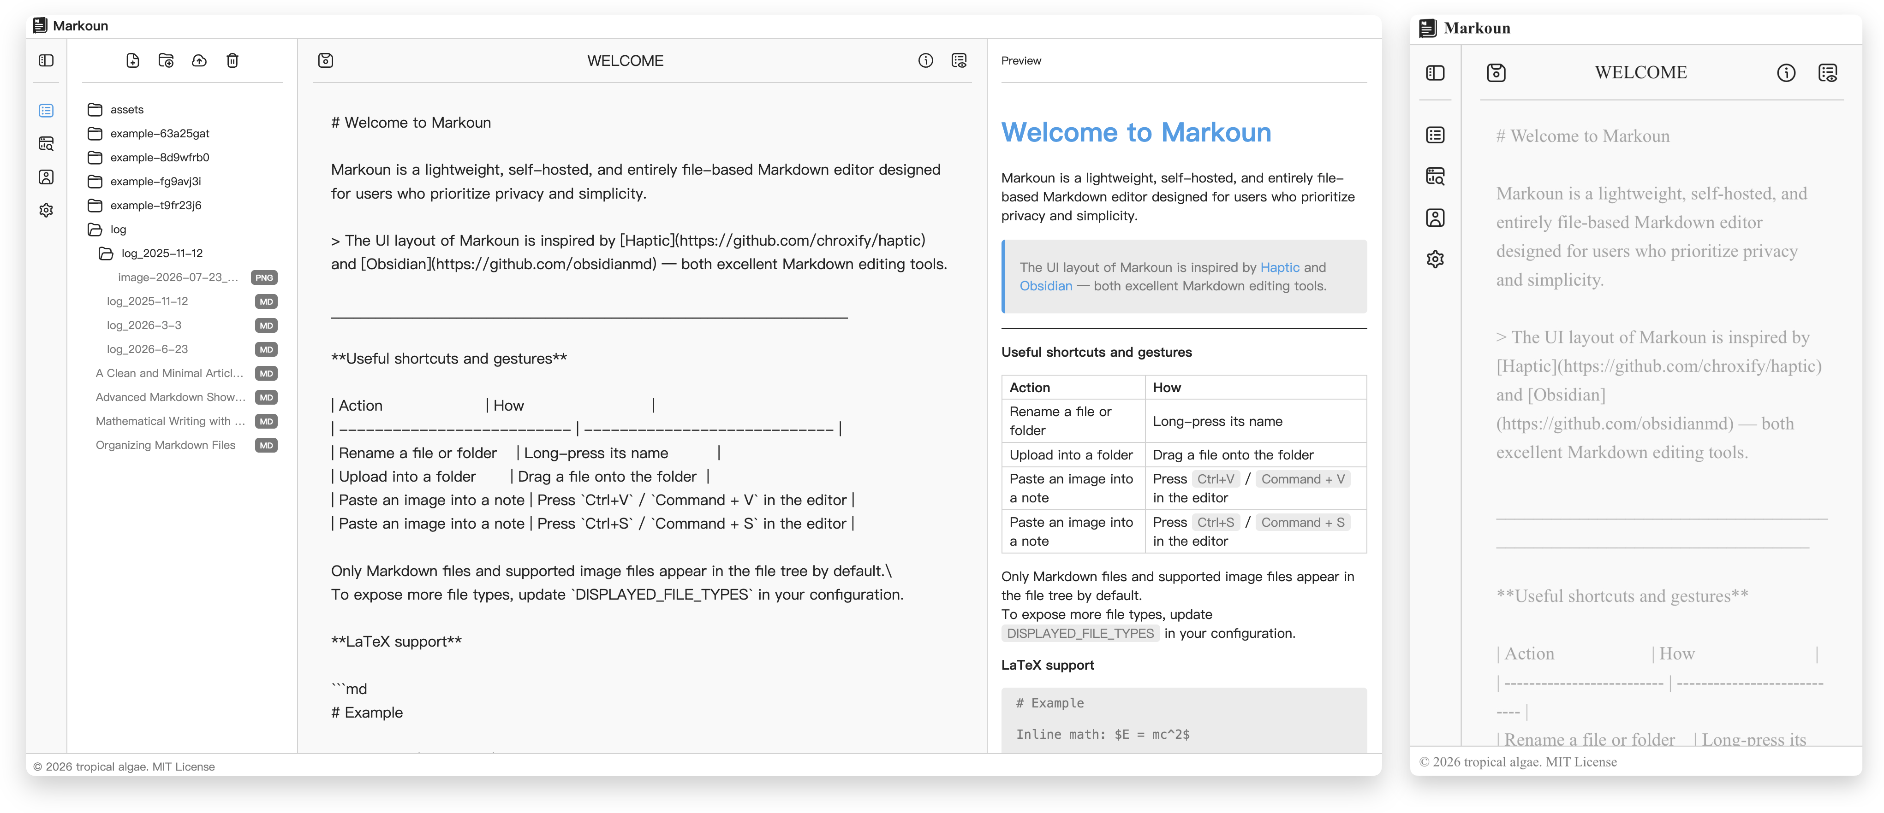Toggle sidebar panel icon in right window
This screenshot has height=813, width=1884.
coord(1435,73)
